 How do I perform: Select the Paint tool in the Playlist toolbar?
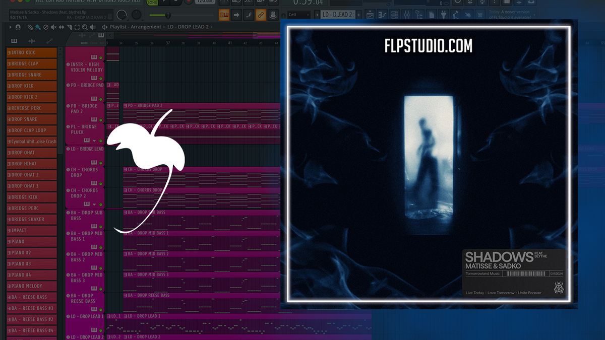37,27
